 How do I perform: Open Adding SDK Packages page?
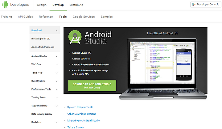pyautogui.click(x=43, y=47)
